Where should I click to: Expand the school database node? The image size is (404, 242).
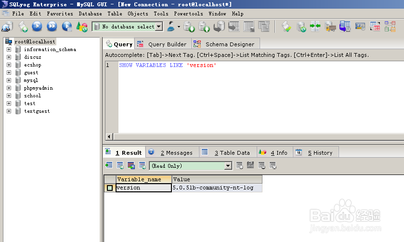coord(9,96)
